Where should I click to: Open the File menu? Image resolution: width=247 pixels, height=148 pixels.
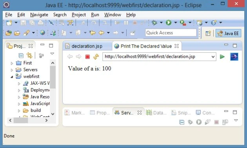tap(9, 15)
